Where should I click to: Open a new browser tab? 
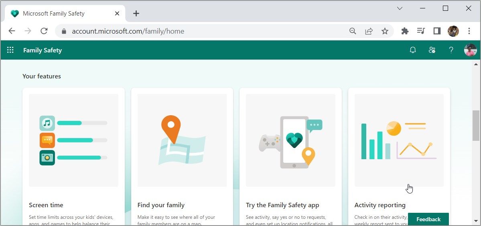[x=136, y=14]
